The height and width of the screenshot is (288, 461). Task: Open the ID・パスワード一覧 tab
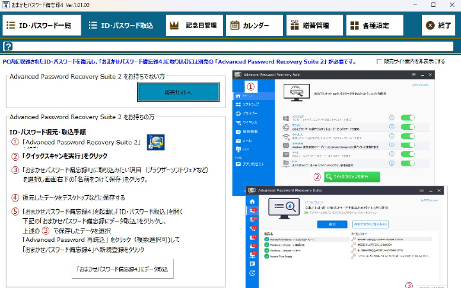click(x=42, y=25)
